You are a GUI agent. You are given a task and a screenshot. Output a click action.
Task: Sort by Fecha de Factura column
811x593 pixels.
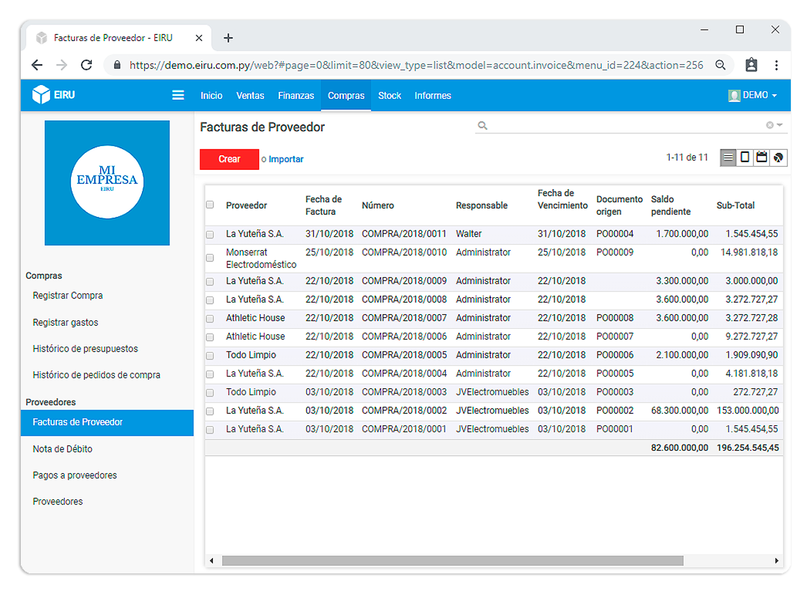(x=324, y=205)
